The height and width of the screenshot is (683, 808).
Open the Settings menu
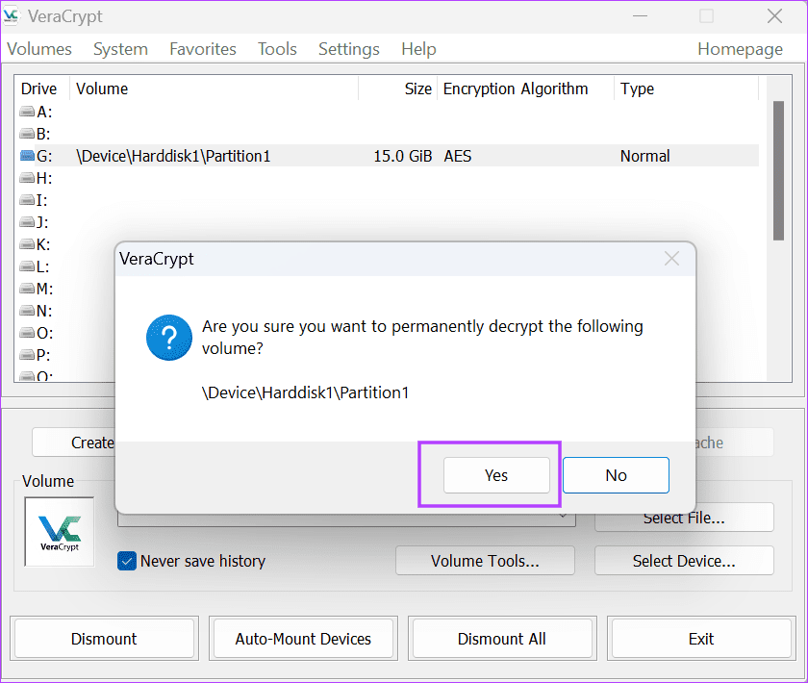[x=348, y=49]
